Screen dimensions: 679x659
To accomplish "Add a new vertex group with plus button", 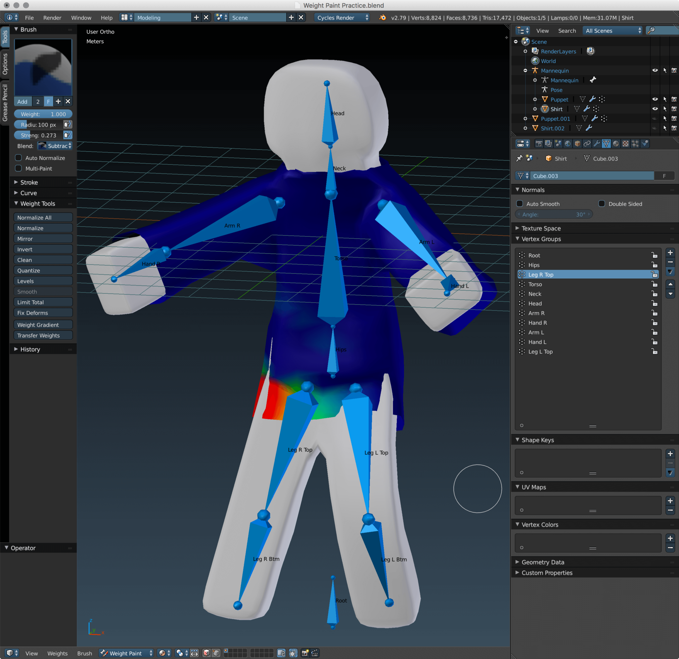I will pos(670,253).
